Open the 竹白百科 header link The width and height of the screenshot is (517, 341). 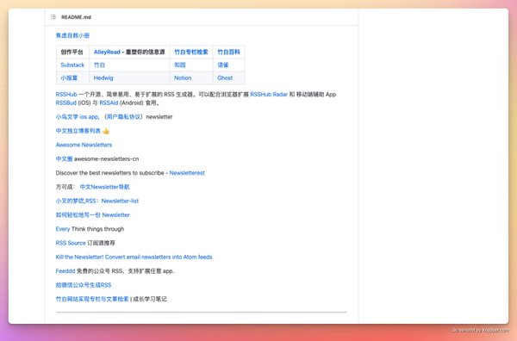pos(228,52)
